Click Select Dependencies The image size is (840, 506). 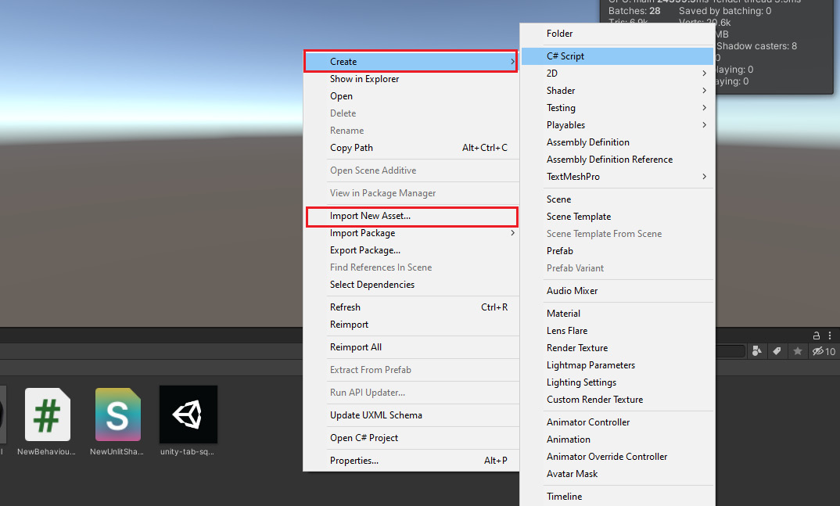411,285
